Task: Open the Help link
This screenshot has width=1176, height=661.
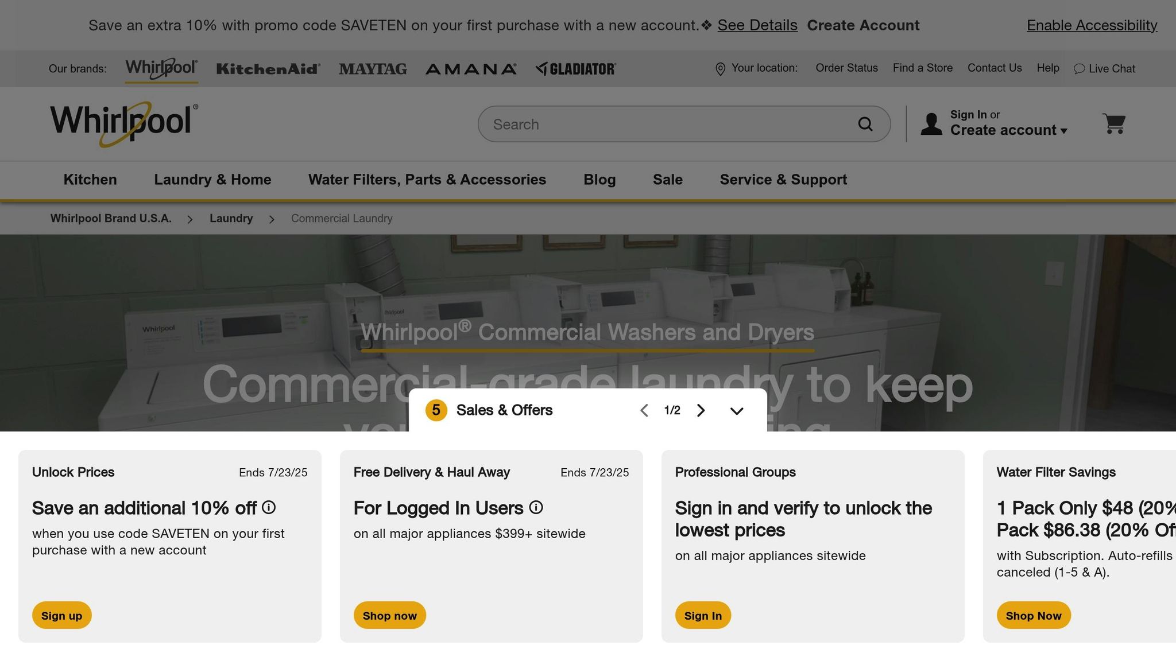Action: point(1047,68)
